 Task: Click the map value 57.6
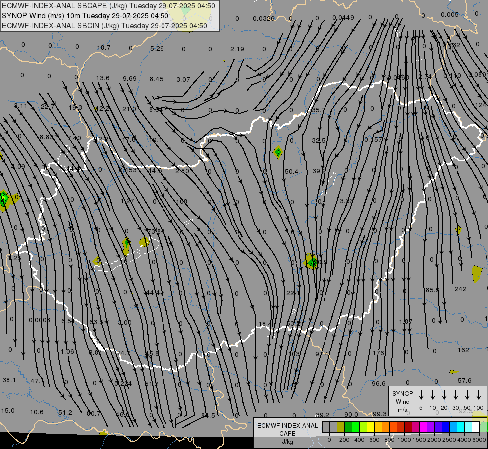tap(465, 381)
